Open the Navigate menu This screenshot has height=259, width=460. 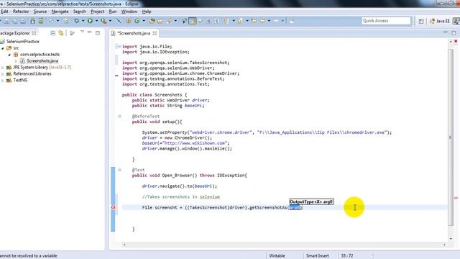point(60,12)
